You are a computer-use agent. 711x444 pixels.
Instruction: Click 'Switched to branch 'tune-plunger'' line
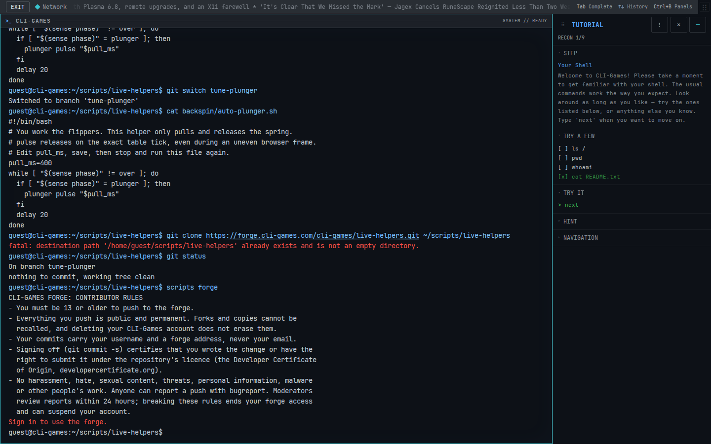point(74,101)
